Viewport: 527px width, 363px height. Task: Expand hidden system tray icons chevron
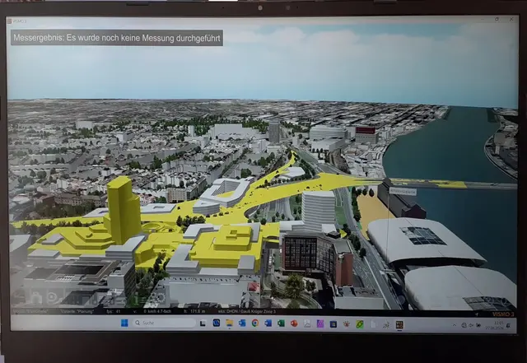click(455, 325)
